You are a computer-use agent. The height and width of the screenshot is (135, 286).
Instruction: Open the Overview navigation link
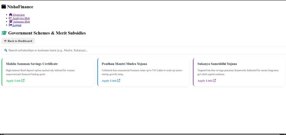click(x=17, y=15)
